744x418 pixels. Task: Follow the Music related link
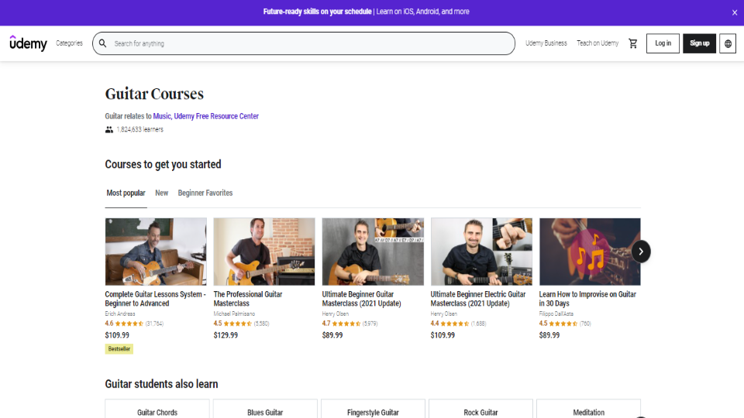[162, 116]
